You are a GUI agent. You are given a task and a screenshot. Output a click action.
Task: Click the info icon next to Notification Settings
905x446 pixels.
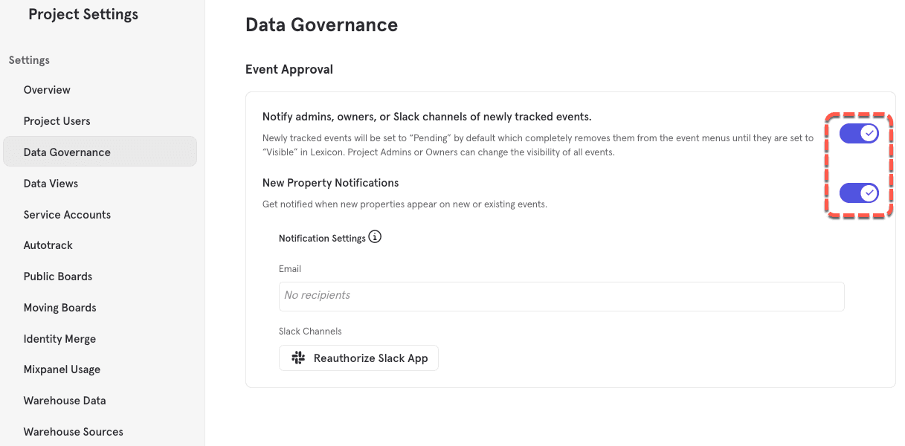pos(376,236)
